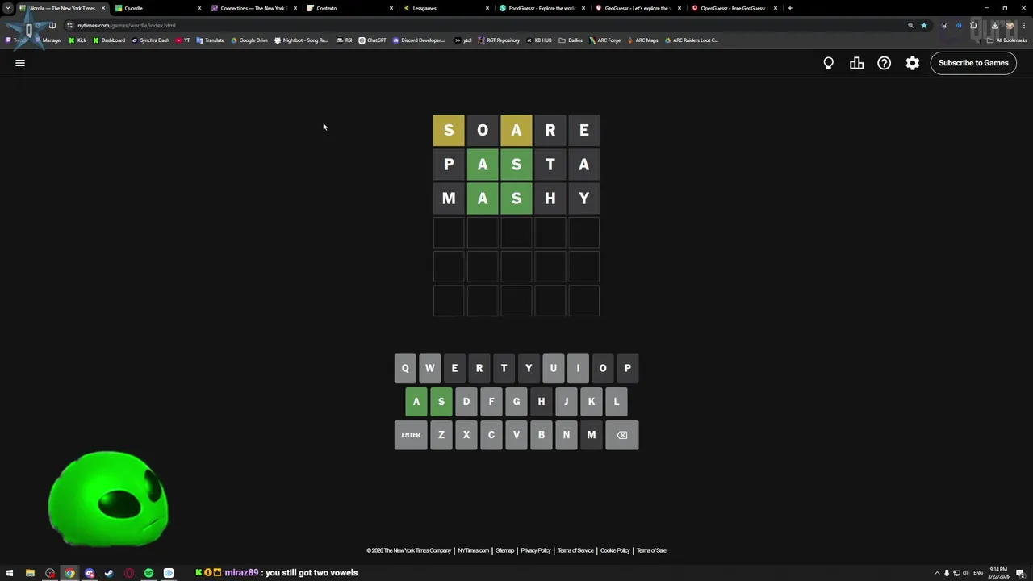The width and height of the screenshot is (1033, 581).
Task: Click the yellow S tile in SOARE
Action: tap(449, 131)
